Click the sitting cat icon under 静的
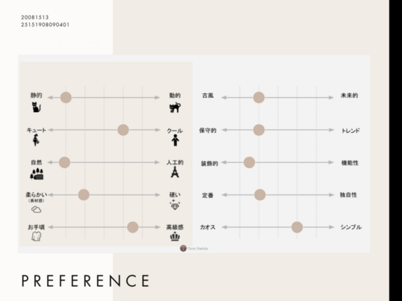Screen dimensions: 402x301 click(x=37, y=107)
